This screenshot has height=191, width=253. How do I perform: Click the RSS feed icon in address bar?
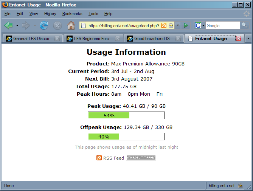point(164,25)
